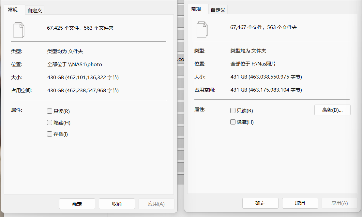Confirm with 确定 in the F:\Nas照片 dialog
The height and width of the screenshot is (217, 362).
click(x=260, y=203)
